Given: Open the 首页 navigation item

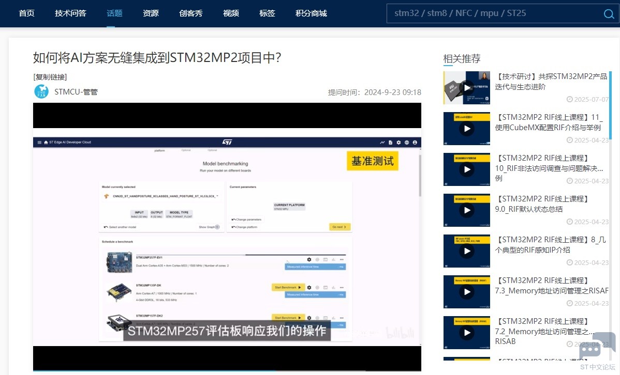Looking at the screenshot, I should tap(26, 13).
